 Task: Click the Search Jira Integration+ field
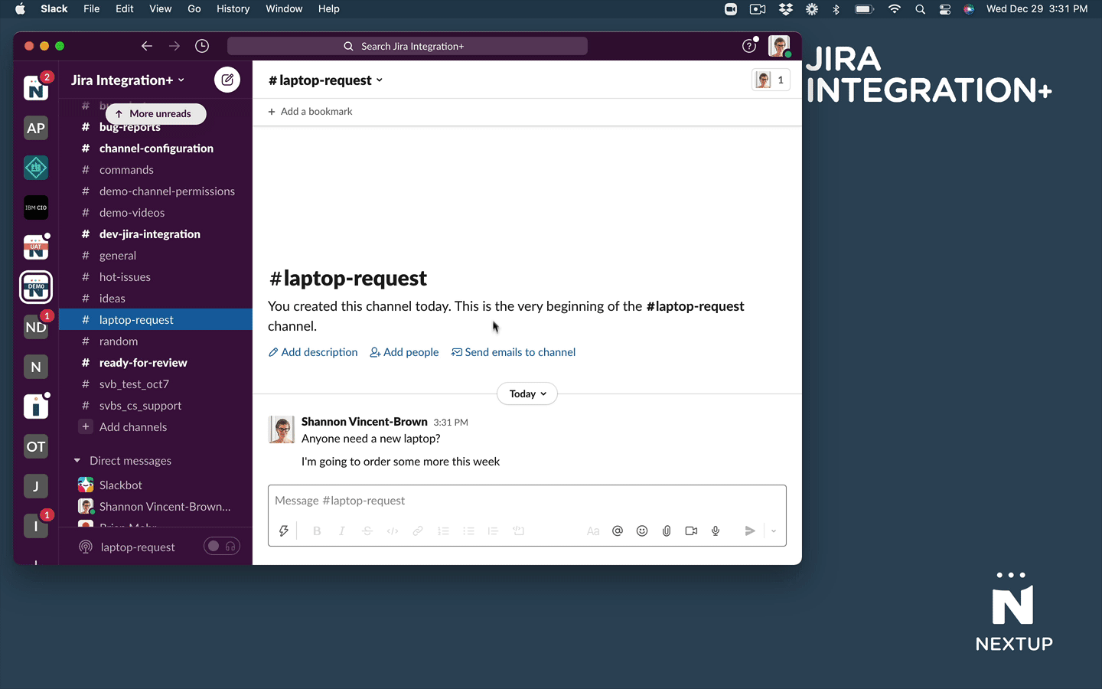[x=407, y=46]
